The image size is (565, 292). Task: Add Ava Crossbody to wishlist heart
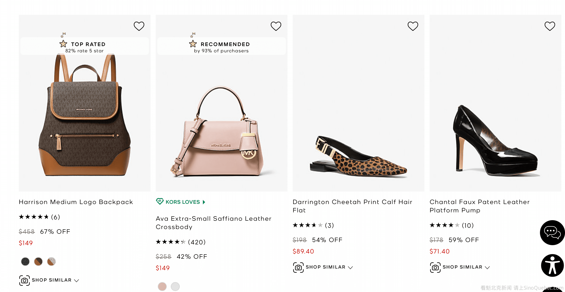(x=276, y=26)
